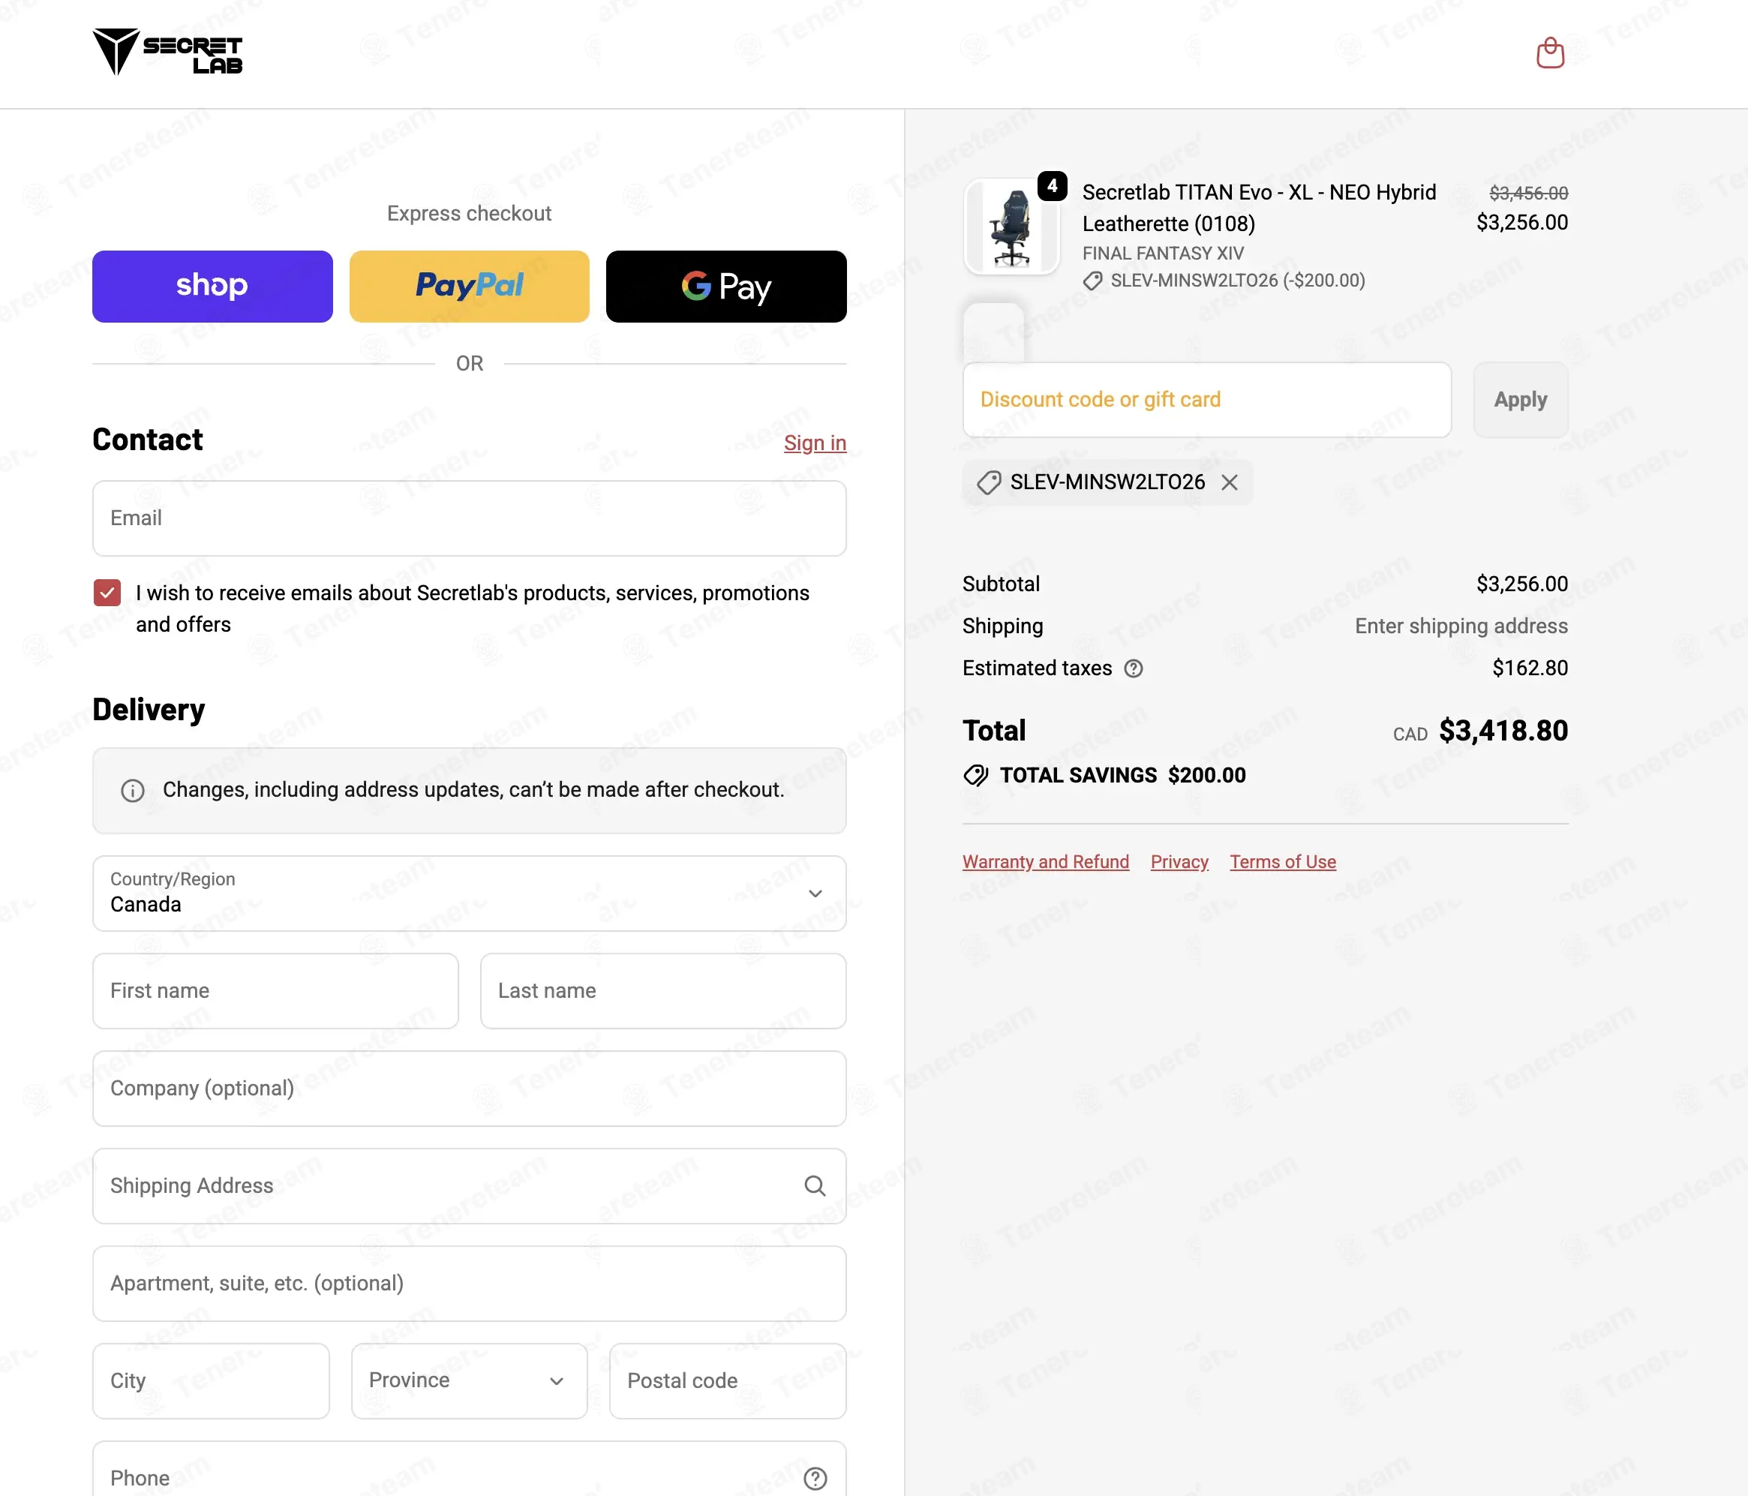This screenshot has height=1496, width=1748.
Task: Open the Country/Region dropdown
Action: 469,894
